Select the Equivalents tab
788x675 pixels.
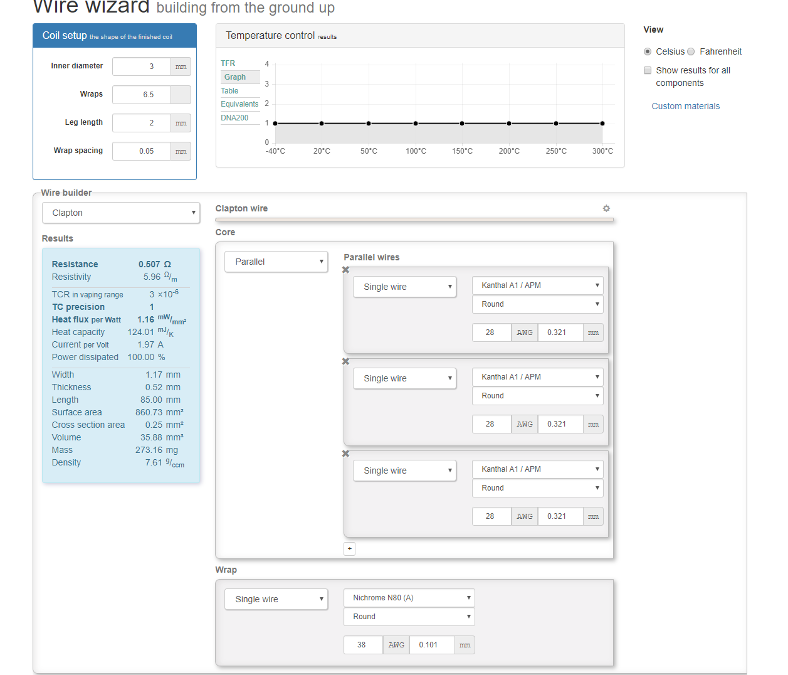(239, 104)
